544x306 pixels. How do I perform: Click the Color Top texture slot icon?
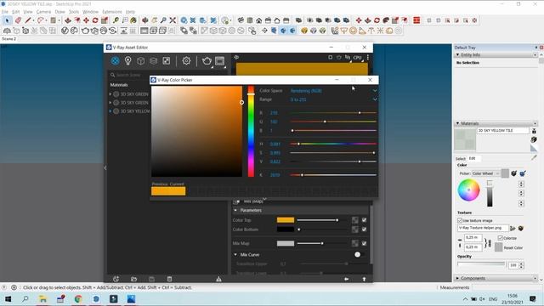(x=355, y=220)
